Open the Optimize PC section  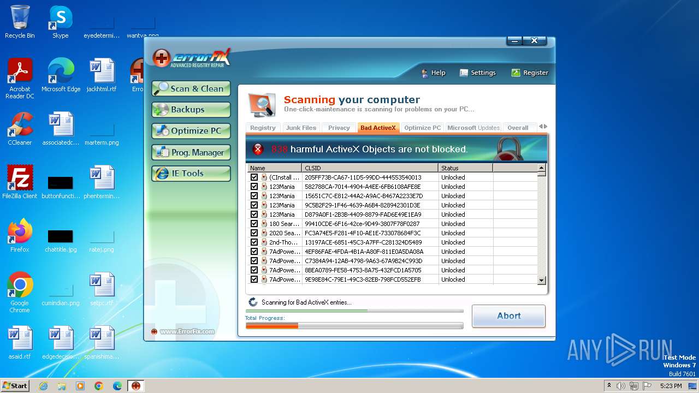[191, 131]
